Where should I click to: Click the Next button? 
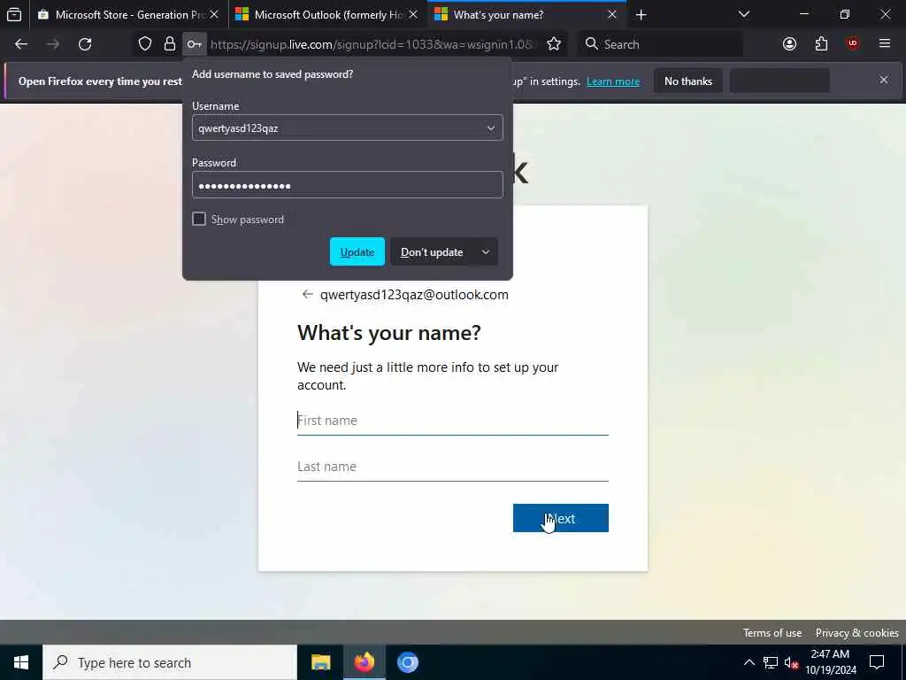pyautogui.click(x=560, y=518)
